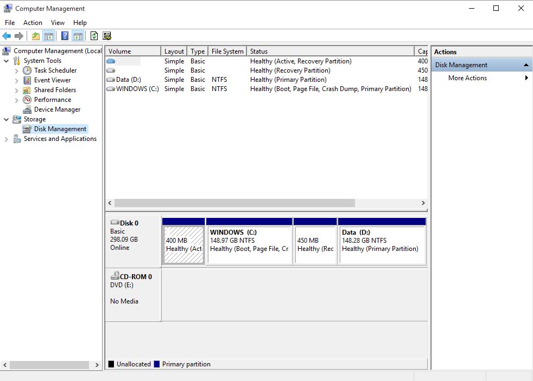Expand Services and Applications node
Screen dimensions: 533x381
(x=6, y=139)
